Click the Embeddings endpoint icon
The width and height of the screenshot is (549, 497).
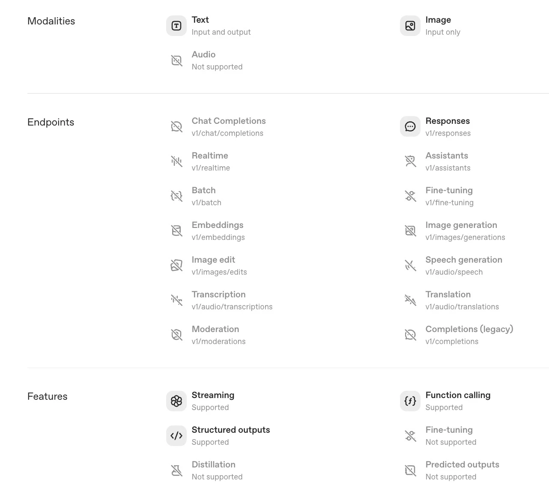point(176,231)
